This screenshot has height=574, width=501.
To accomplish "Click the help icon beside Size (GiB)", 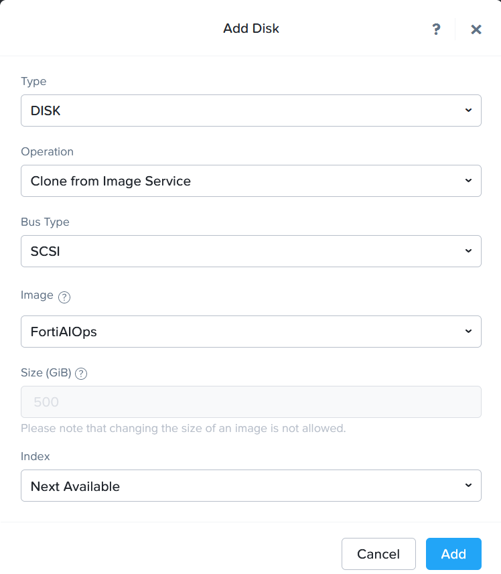I will [81, 374].
